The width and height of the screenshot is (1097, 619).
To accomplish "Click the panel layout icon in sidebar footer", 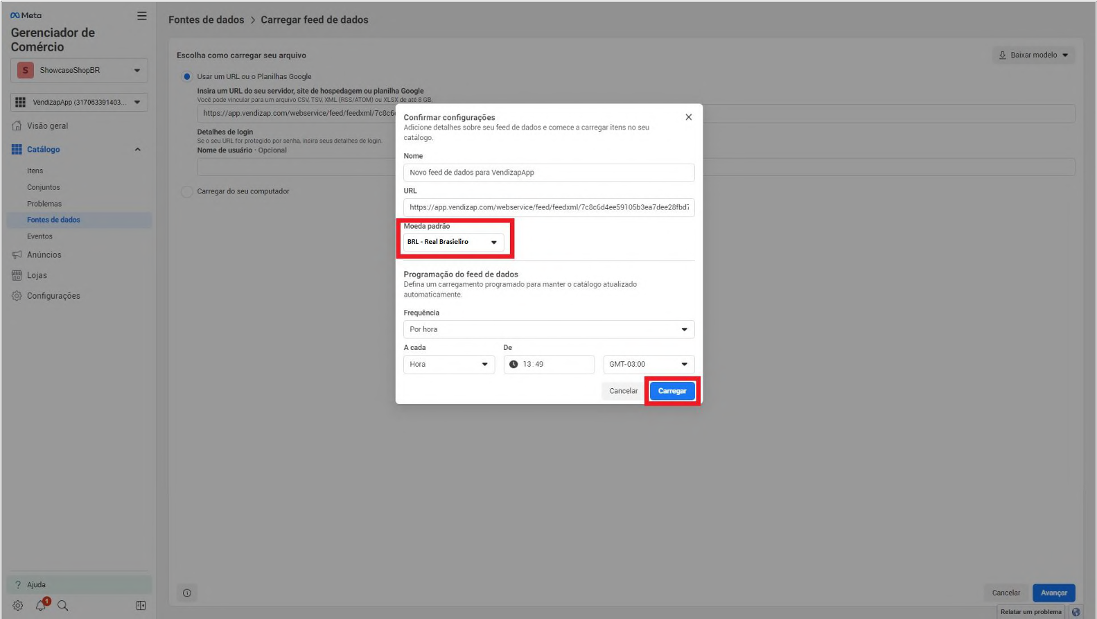I will point(141,606).
